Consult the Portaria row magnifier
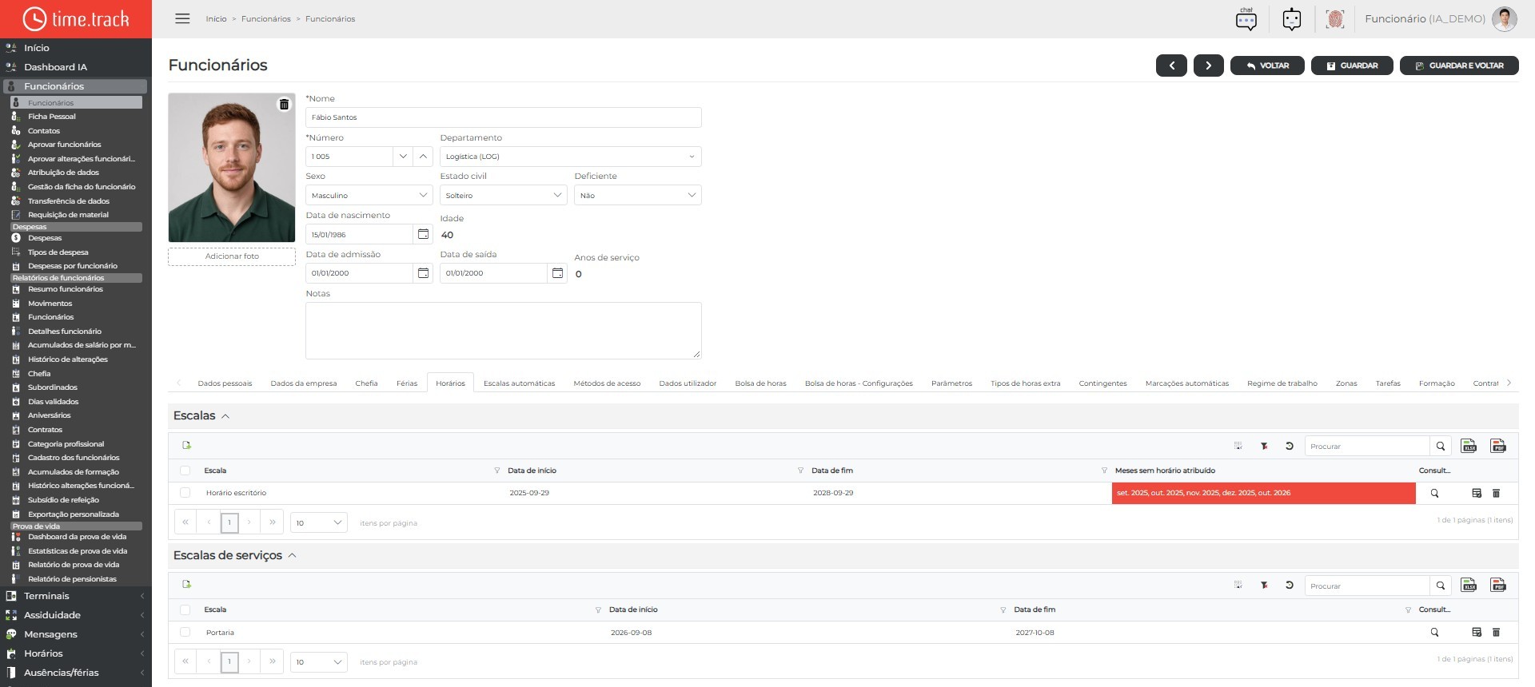The image size is (1535, 687). point(1434,633)
